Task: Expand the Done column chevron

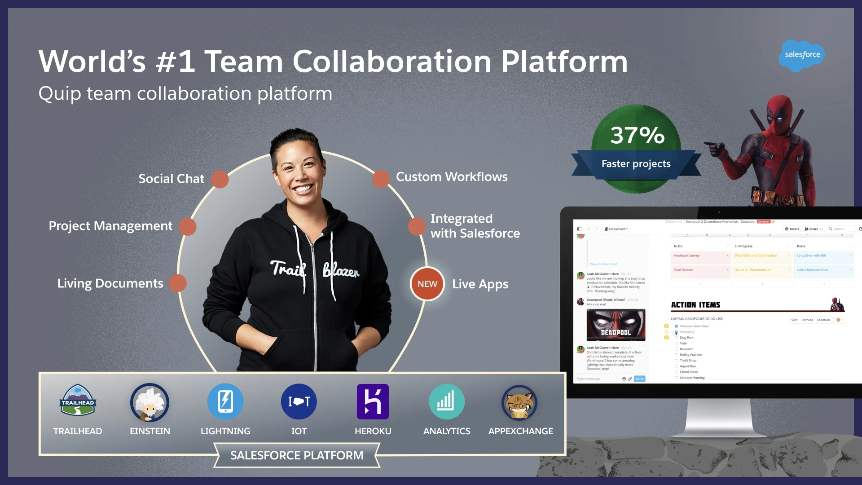Action: click(850, 246)
